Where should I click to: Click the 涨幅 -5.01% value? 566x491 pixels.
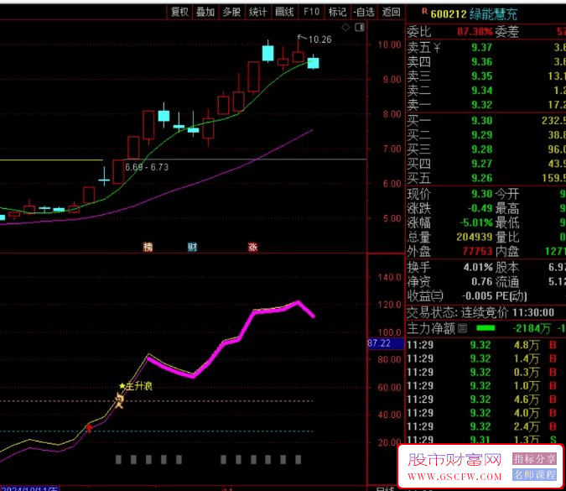point(476,222)
